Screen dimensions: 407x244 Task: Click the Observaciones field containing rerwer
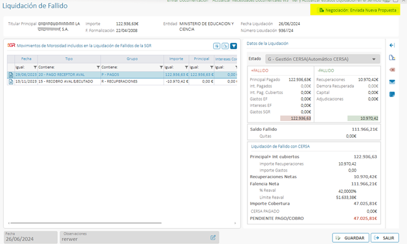[x=139, y=237]
